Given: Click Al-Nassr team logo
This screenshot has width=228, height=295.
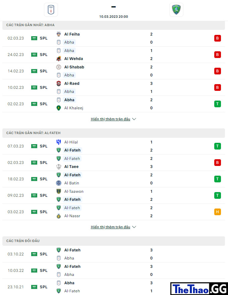Looking at the screenshot, I should (x=59, y=216).
